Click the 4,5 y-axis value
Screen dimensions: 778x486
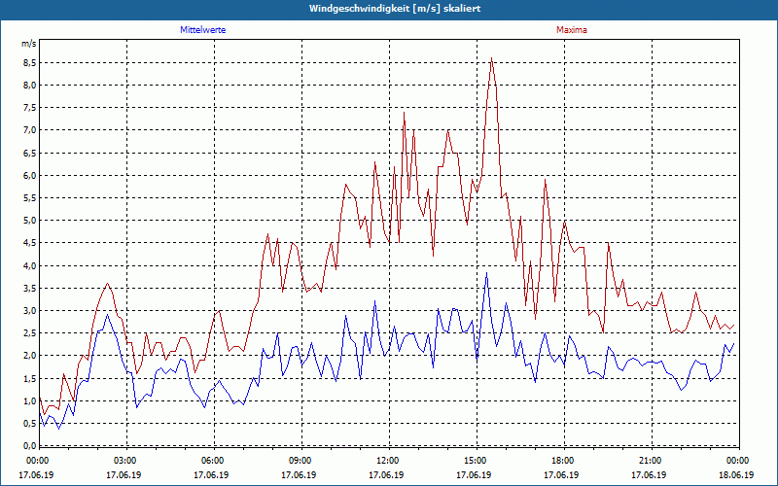click(30, 243)
